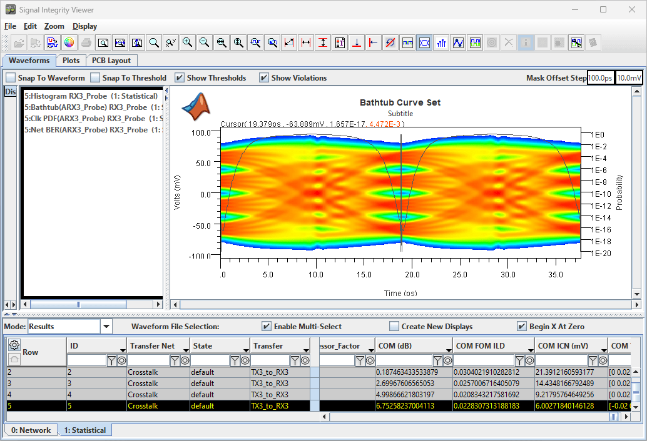Open the Zoom menu

[x=54, y=26]
